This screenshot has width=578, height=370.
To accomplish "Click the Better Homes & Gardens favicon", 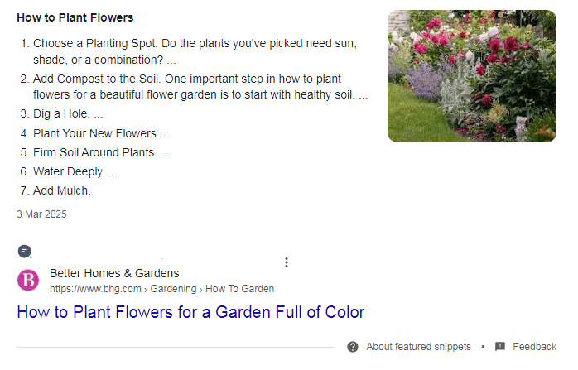I will tap(28, 281).
